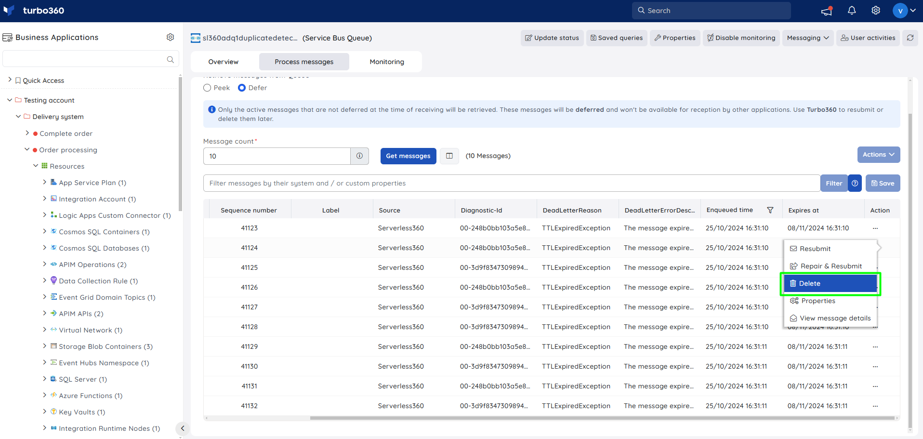
Task: Click the Service Bus Queue resource icon
Action: click(x=196, y=38)
